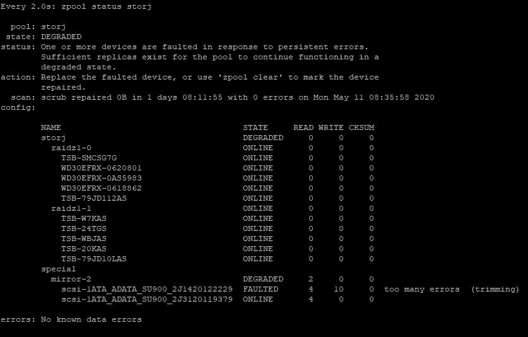Screen dimensions: 528x337
Task: Select disk TSB-SMCSG7G
Action: (89, 158)
